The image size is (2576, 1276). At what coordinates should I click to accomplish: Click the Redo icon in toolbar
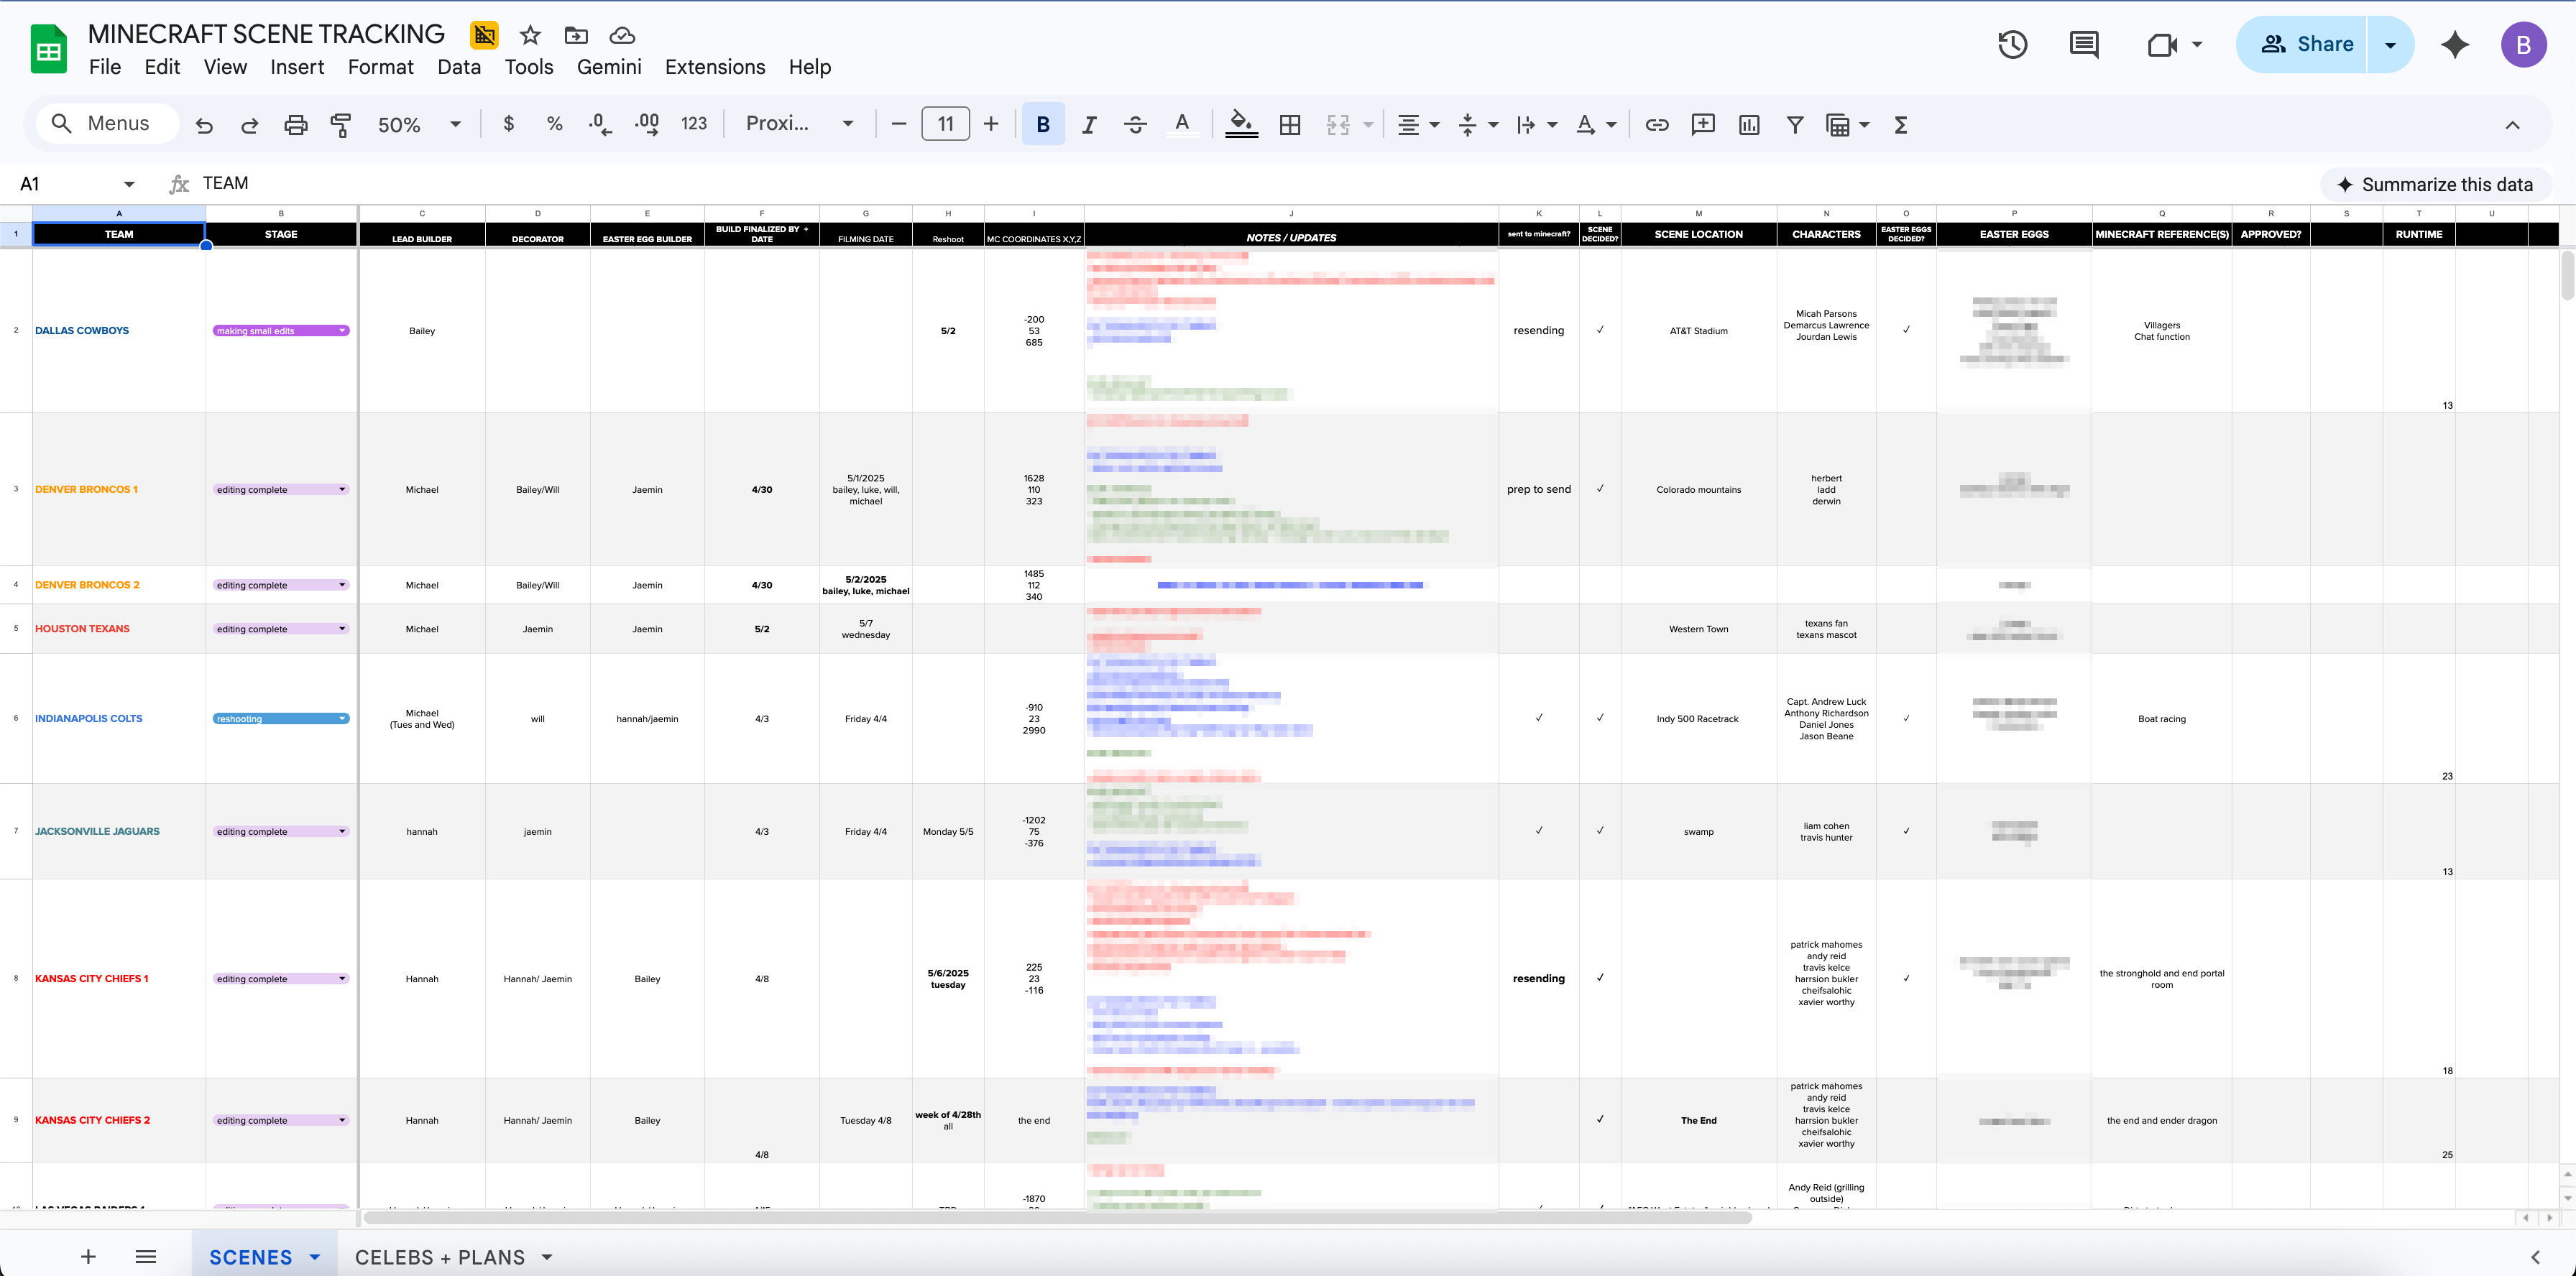[250, 125]
